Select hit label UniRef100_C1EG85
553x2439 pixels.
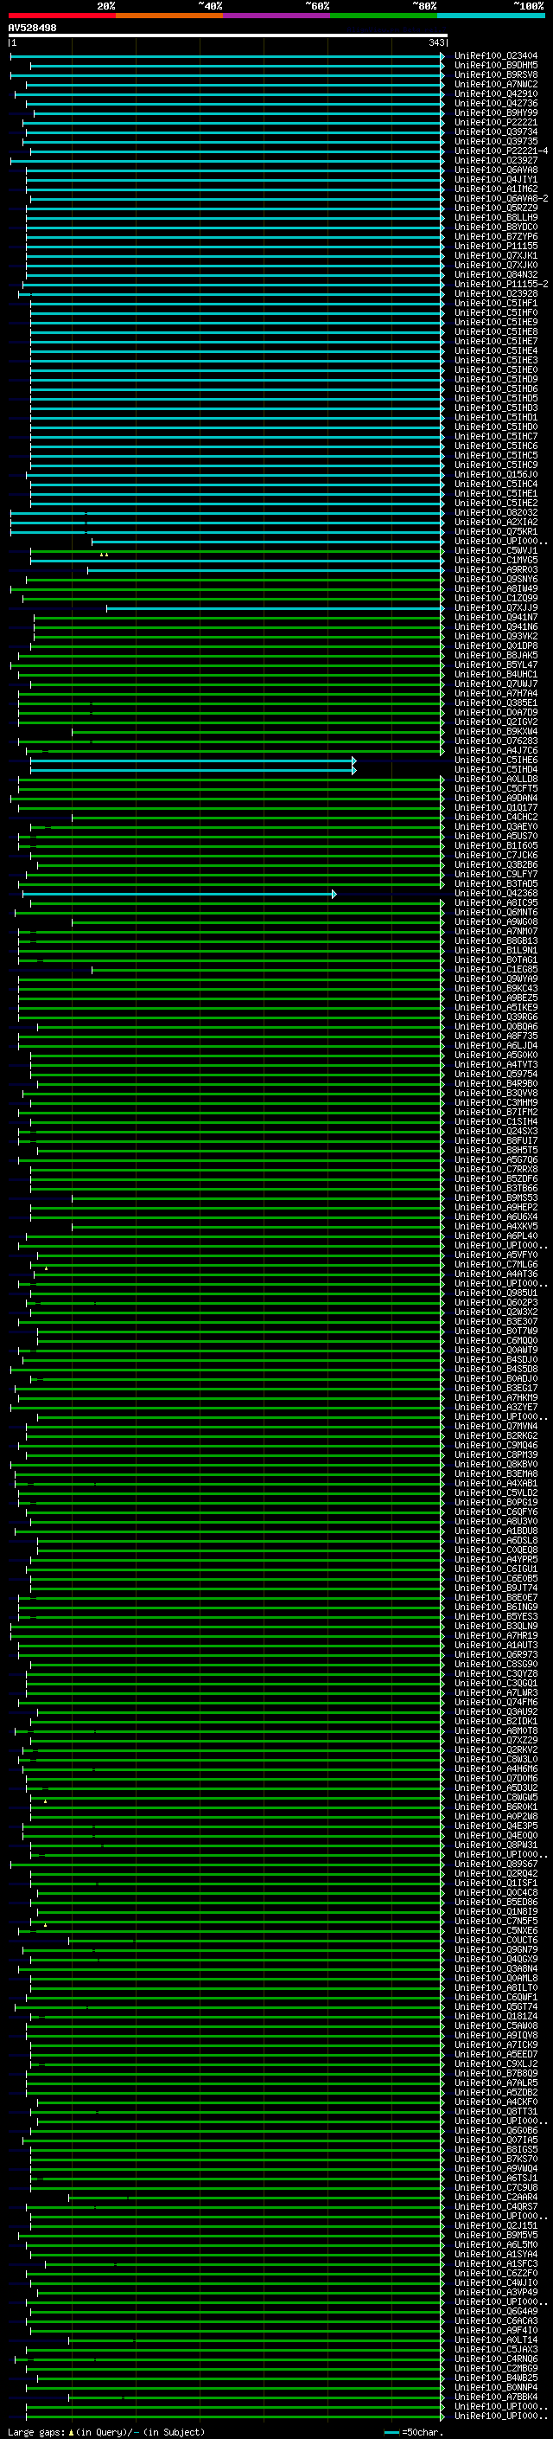496,970
